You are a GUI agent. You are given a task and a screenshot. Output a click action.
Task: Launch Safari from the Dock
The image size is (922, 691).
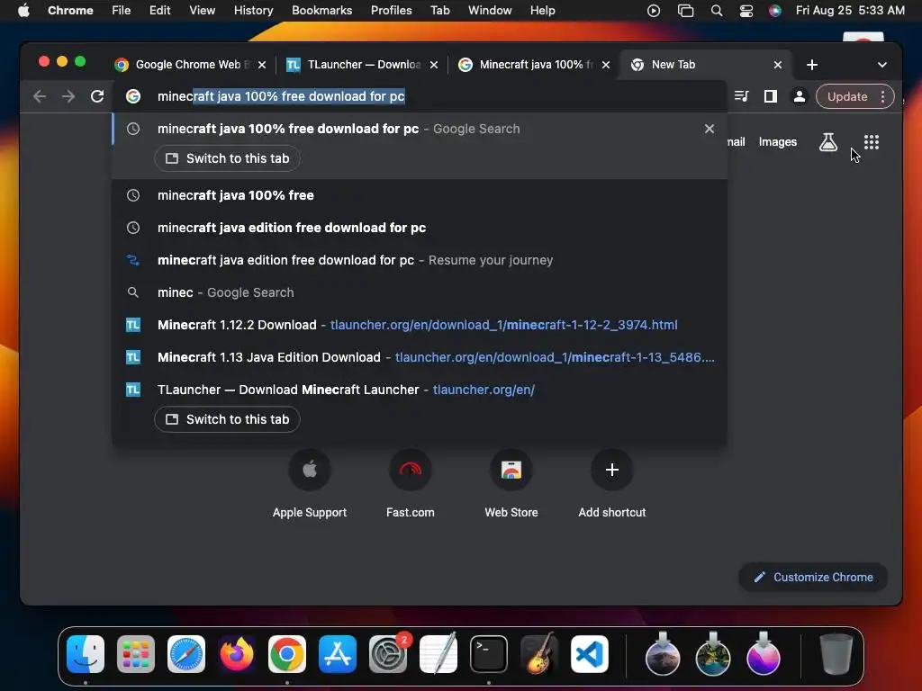[x=186, y=654]
